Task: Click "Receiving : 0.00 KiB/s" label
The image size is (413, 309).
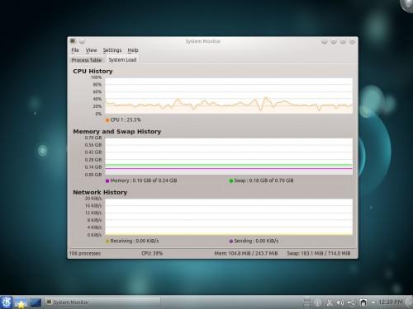Action: [135, 241]
